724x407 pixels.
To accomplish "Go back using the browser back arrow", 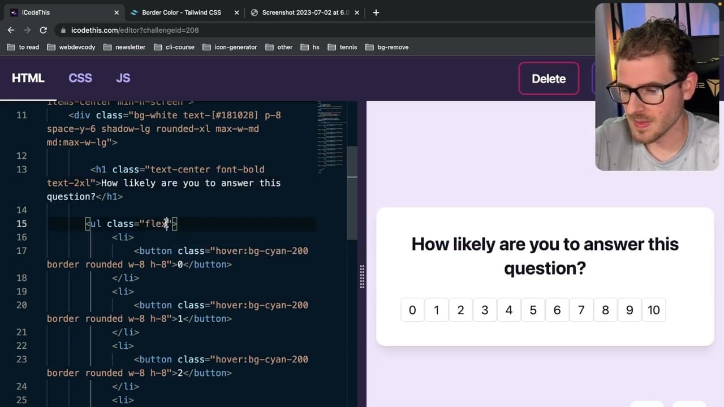I will (x=11, y=30).
